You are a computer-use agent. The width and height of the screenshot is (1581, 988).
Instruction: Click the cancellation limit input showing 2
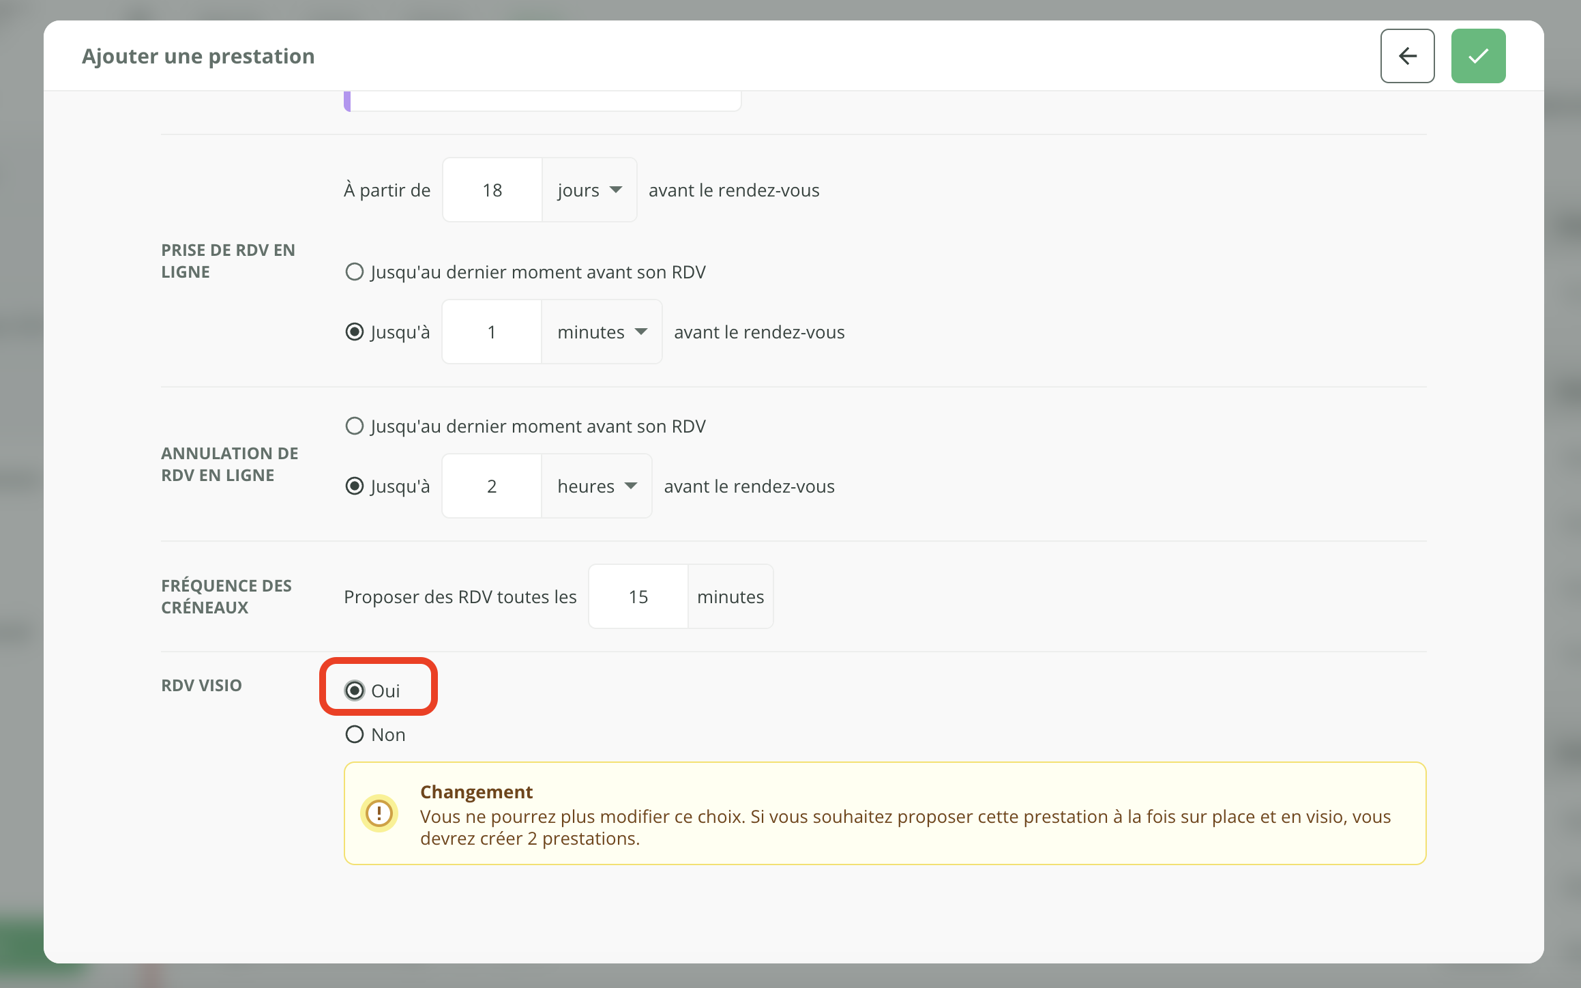click(492, 486)
